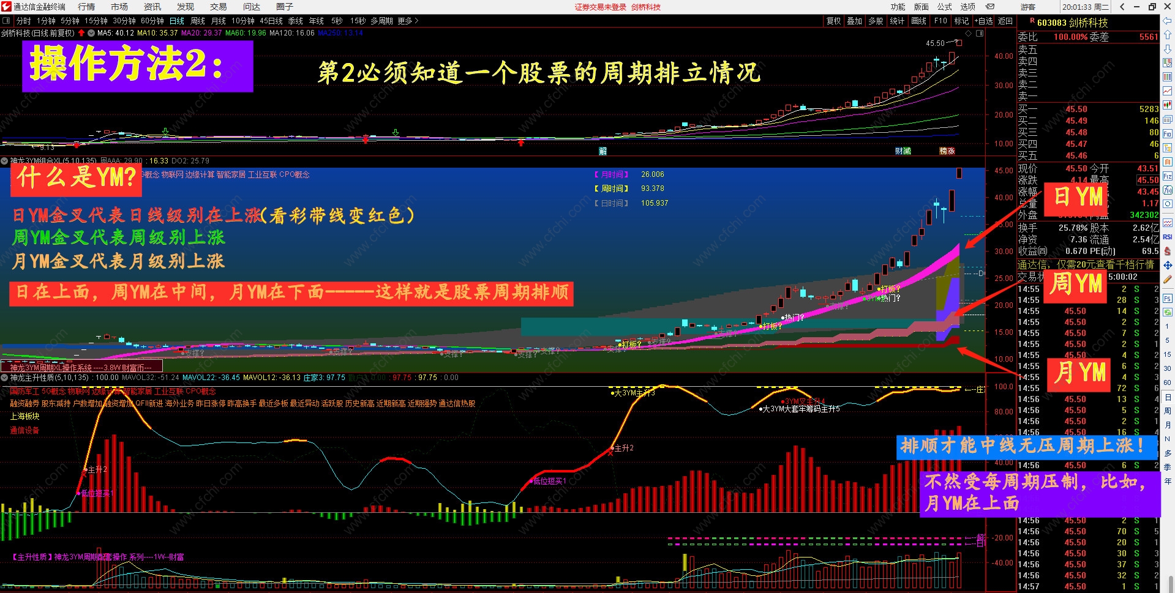The image size is (1175, 593).
Task: Open the 市场 menu
Action: click(119, 7)
